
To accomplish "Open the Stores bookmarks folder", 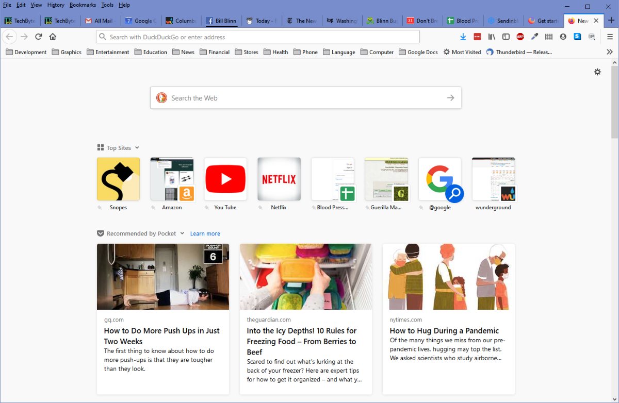I will click(247, 52).
